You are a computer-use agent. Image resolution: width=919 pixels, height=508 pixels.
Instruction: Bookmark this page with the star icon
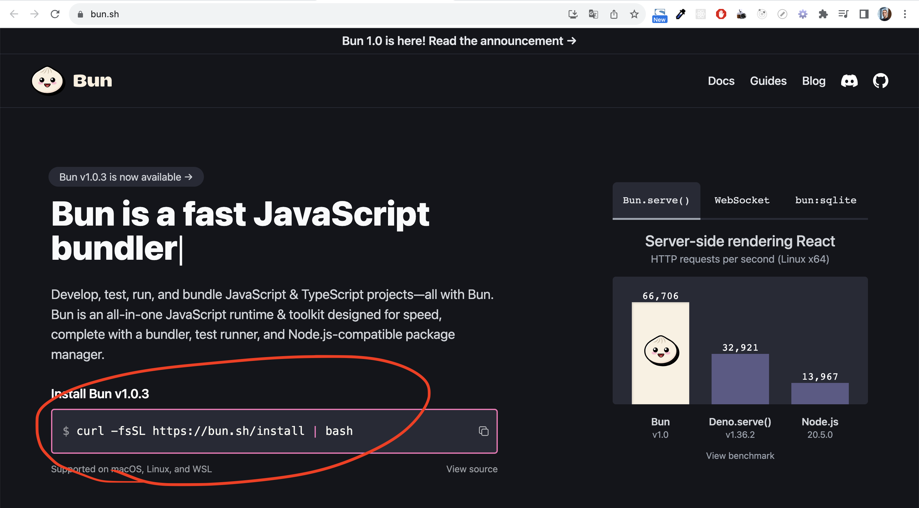click(634, 14)
